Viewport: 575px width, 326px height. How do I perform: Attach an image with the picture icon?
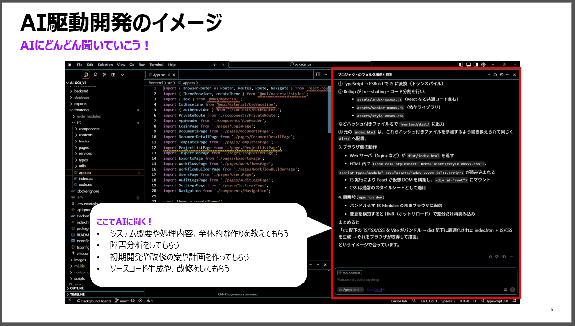click(x=505, y=290)
